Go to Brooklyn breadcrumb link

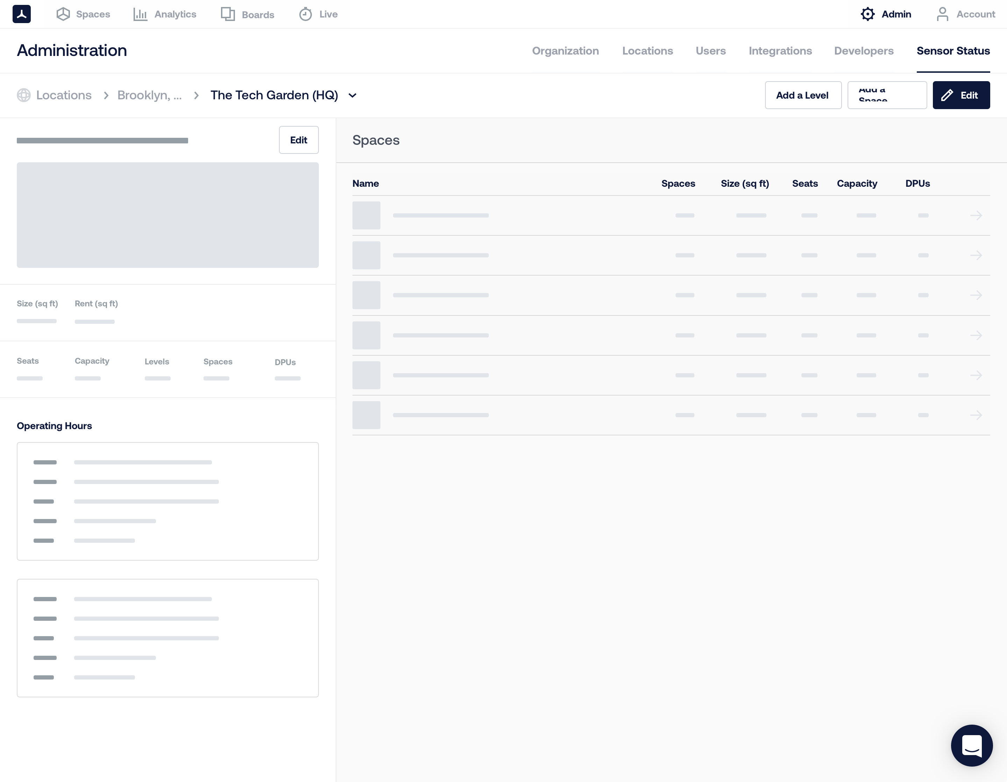coord(149,95)
